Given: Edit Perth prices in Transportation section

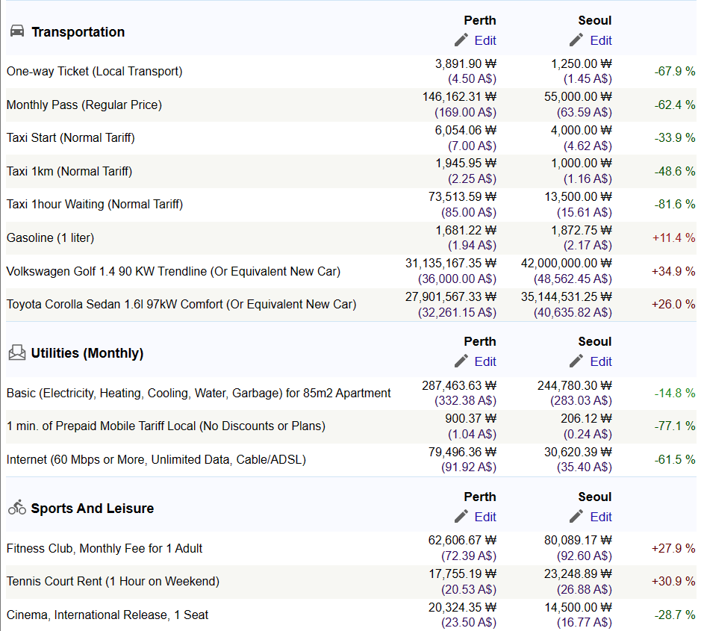Looking at the screenshot, I should [x=485, y=40].
